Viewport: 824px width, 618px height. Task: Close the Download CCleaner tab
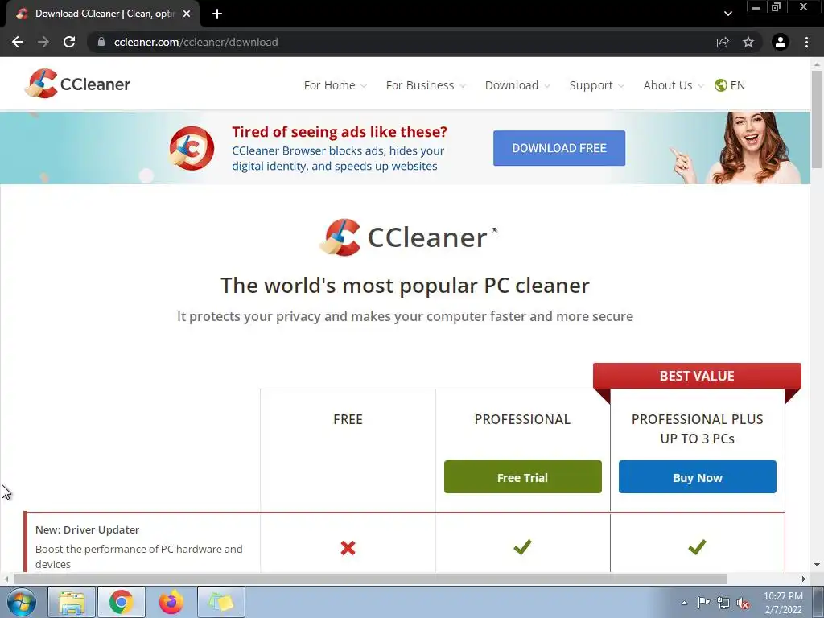(187, 14)
